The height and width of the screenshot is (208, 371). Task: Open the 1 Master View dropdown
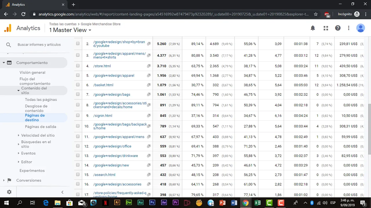tap(70, 30)
